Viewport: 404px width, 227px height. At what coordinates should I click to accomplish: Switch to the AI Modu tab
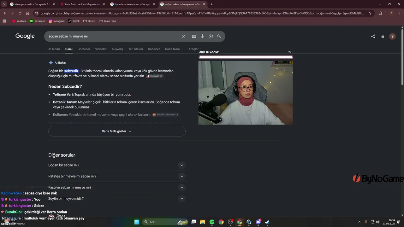(x=54, y=49)
